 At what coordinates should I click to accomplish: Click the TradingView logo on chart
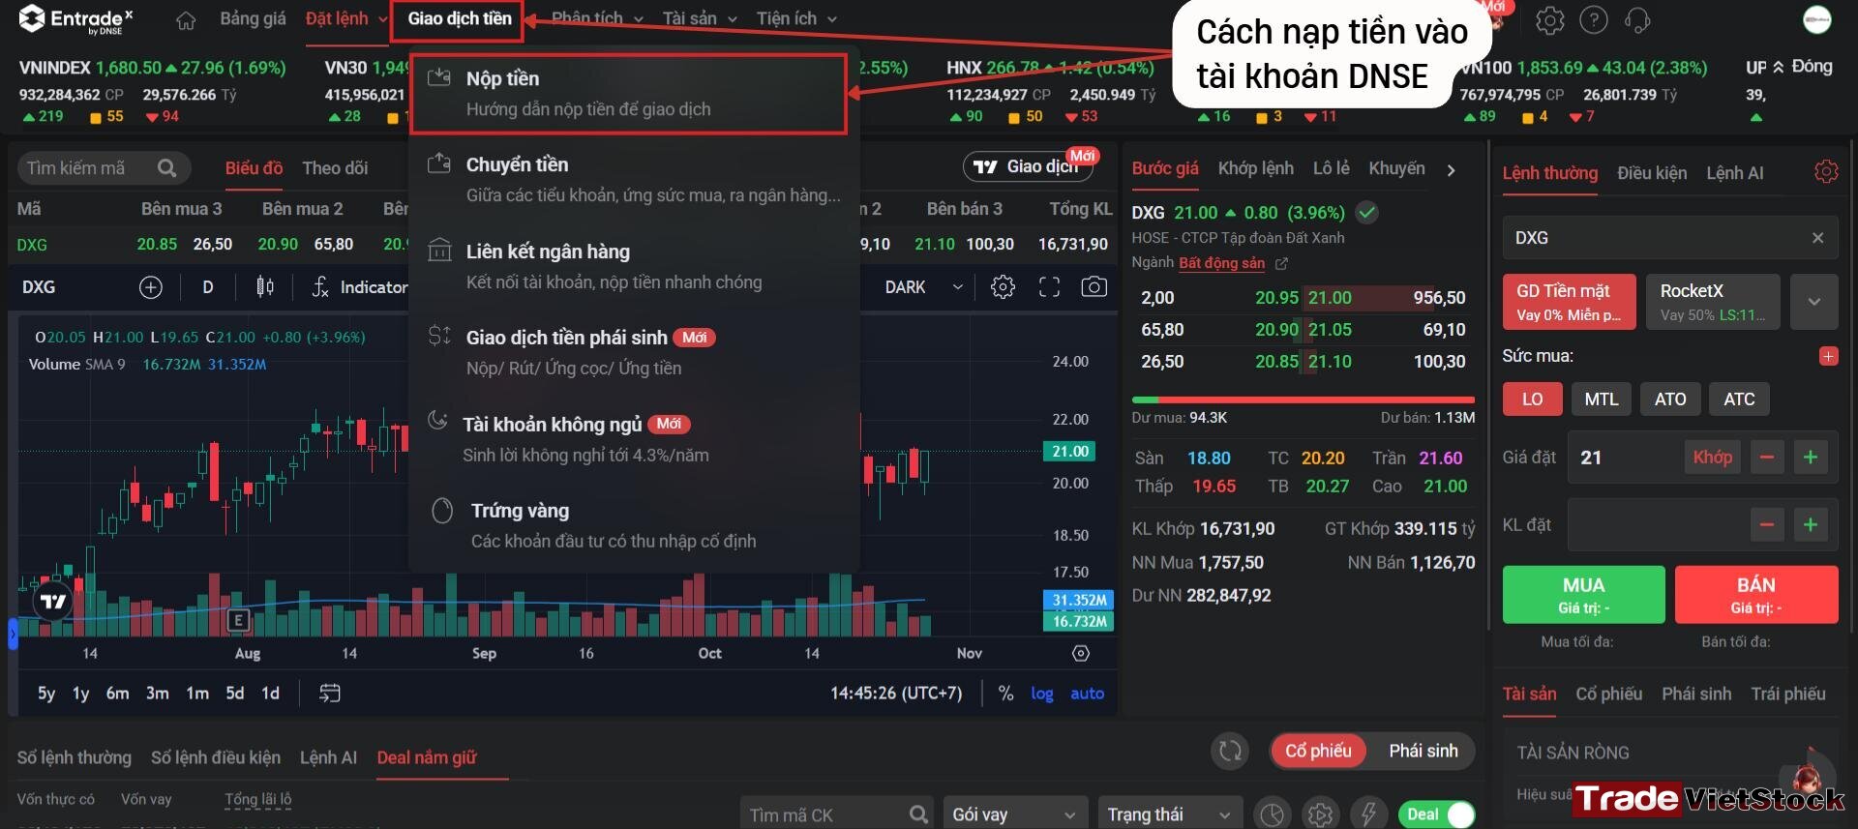[53, 602]
